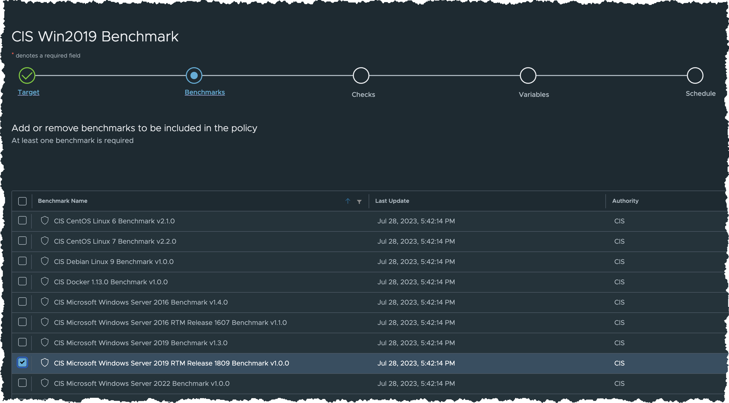Click shield icon for Windows Server 2016 v1.4.0
The image size is (729, 403).
coord(45,302)
